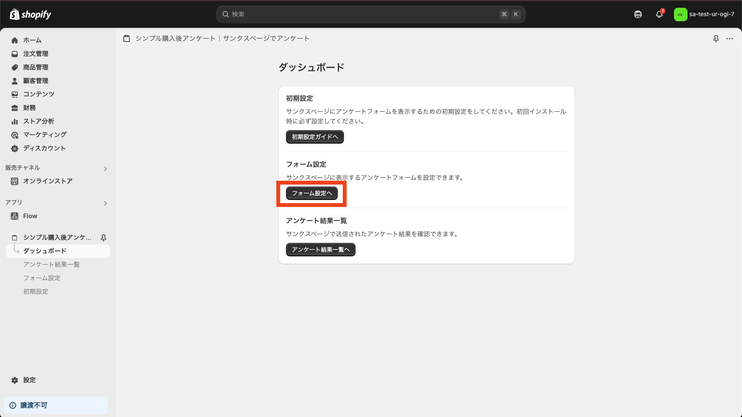Open the Flow app in the sidebar

[30, 216]
